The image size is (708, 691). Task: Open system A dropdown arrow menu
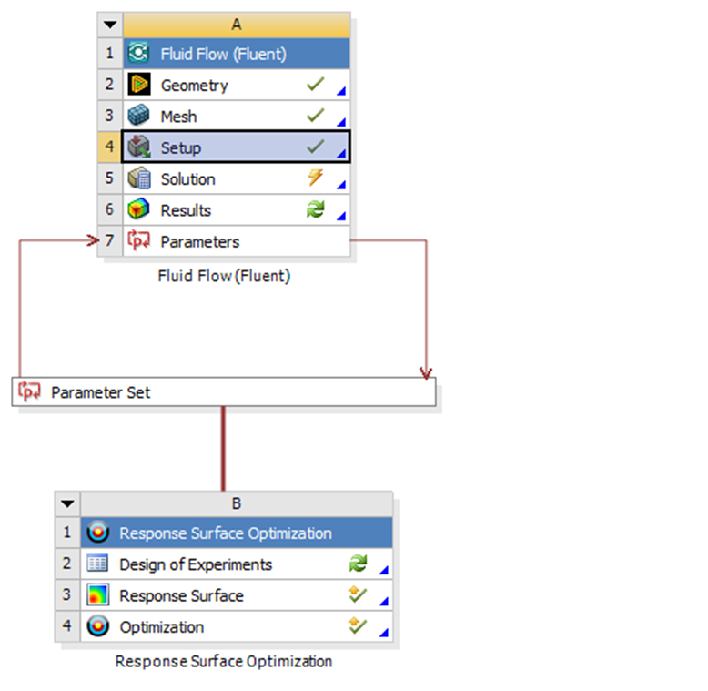click(x=110, y=25)
